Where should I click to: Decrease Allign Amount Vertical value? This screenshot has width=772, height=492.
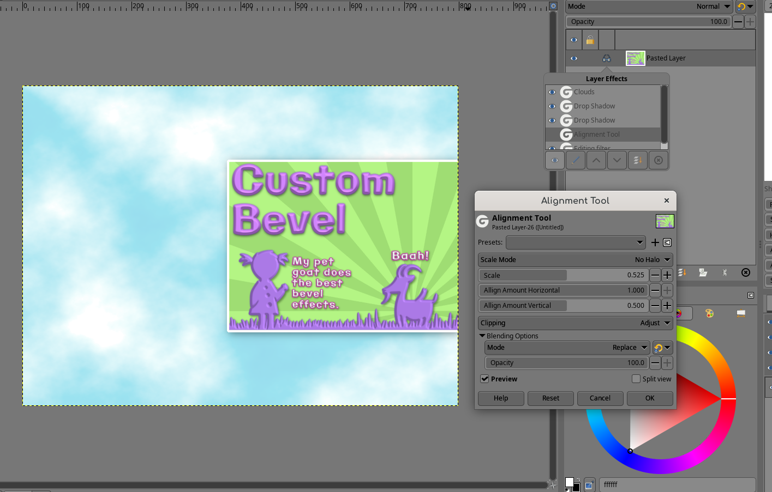click(655, 306)
